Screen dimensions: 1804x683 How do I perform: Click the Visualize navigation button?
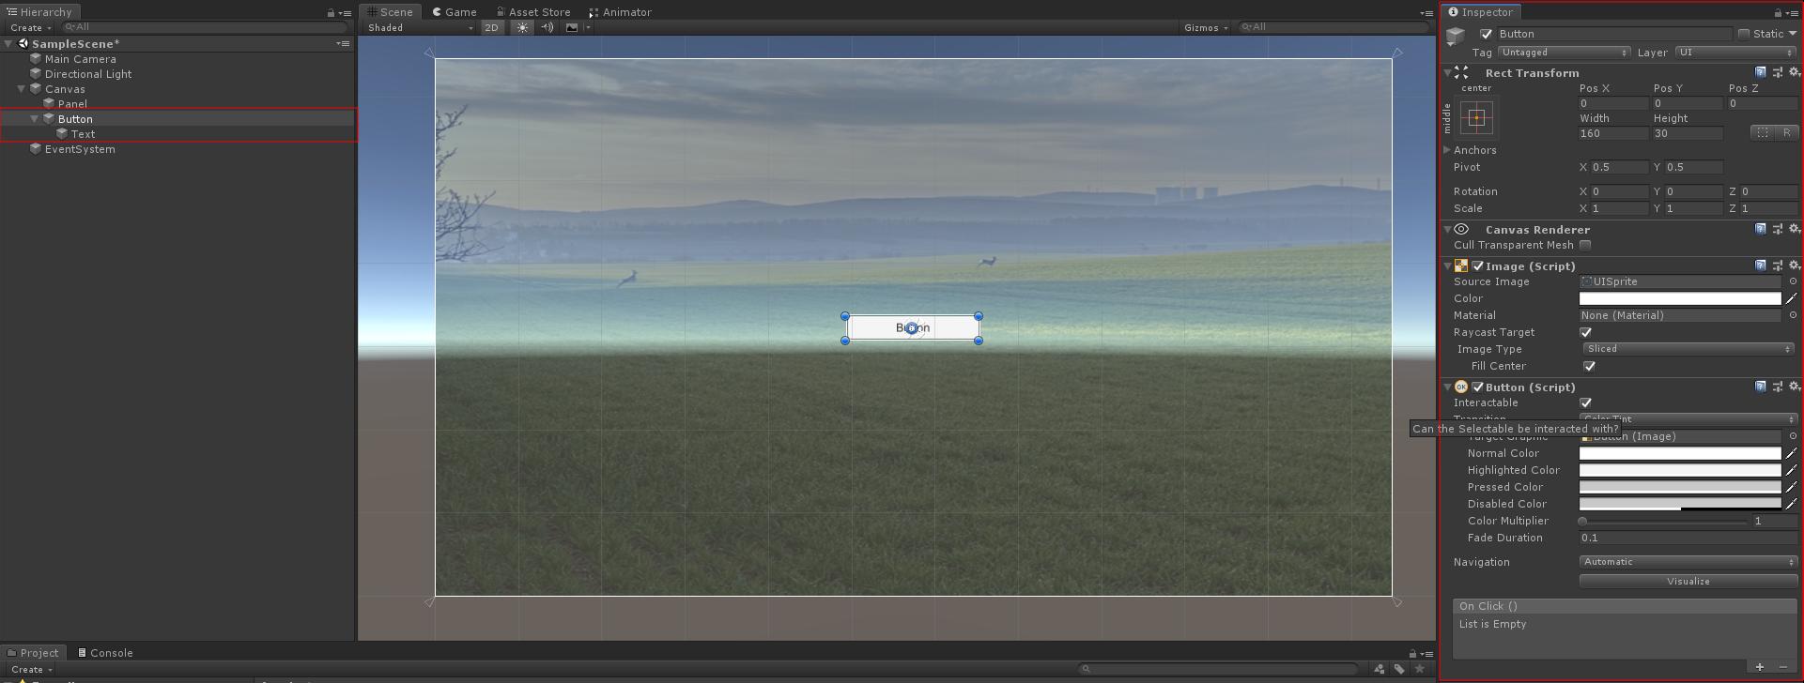(1688, 582)
